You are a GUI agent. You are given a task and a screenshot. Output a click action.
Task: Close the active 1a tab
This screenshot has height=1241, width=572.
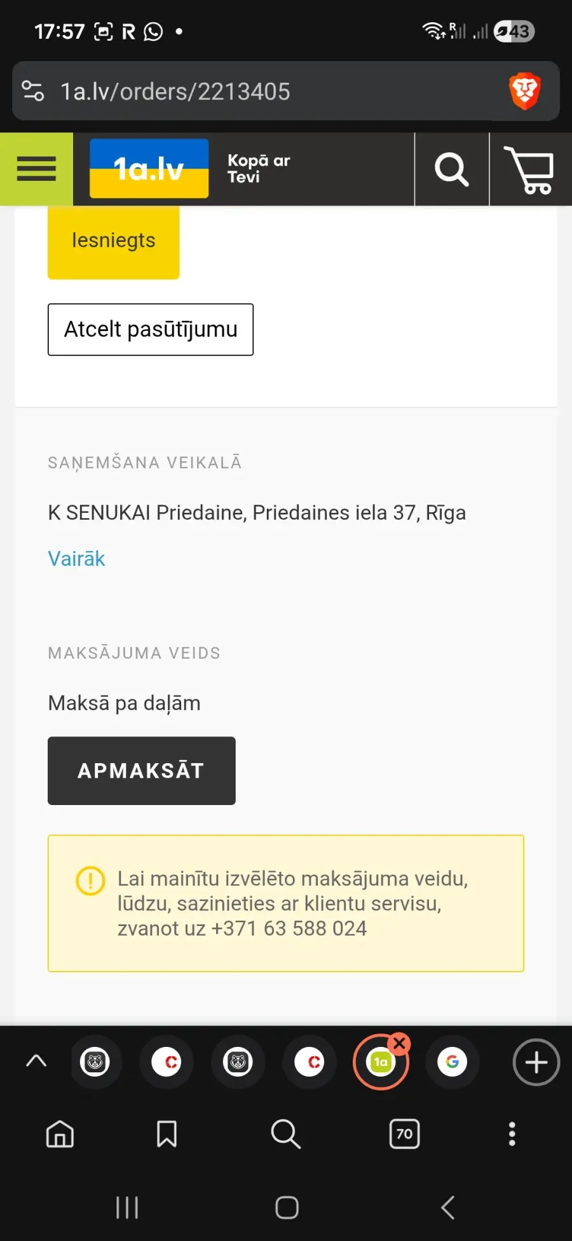coord(400,1043)
